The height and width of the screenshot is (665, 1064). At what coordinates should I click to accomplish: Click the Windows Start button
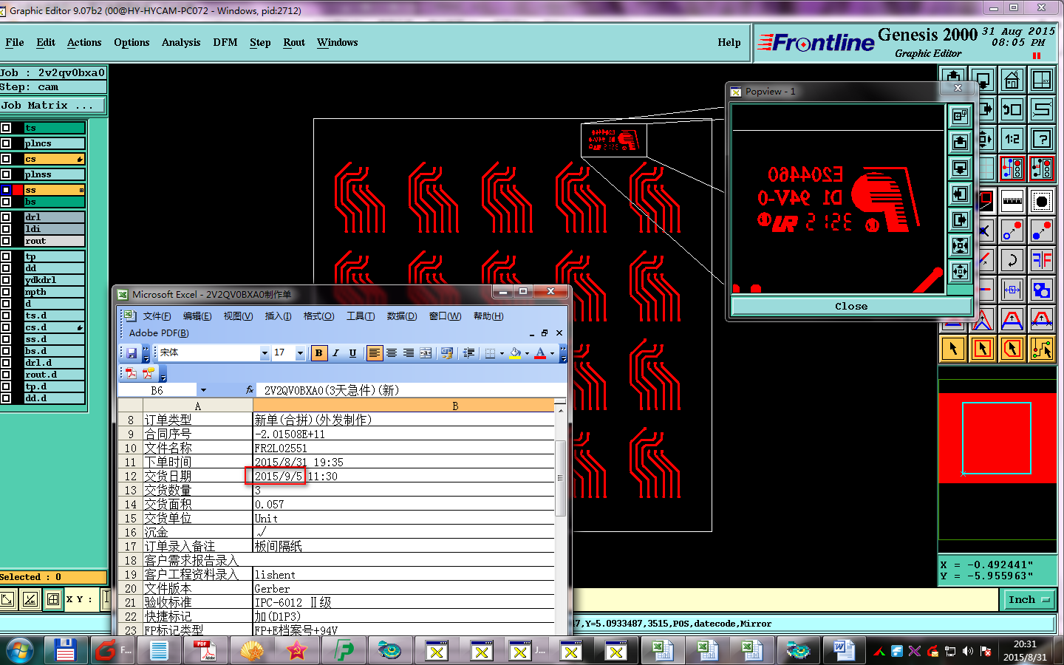tap(20, 650)
